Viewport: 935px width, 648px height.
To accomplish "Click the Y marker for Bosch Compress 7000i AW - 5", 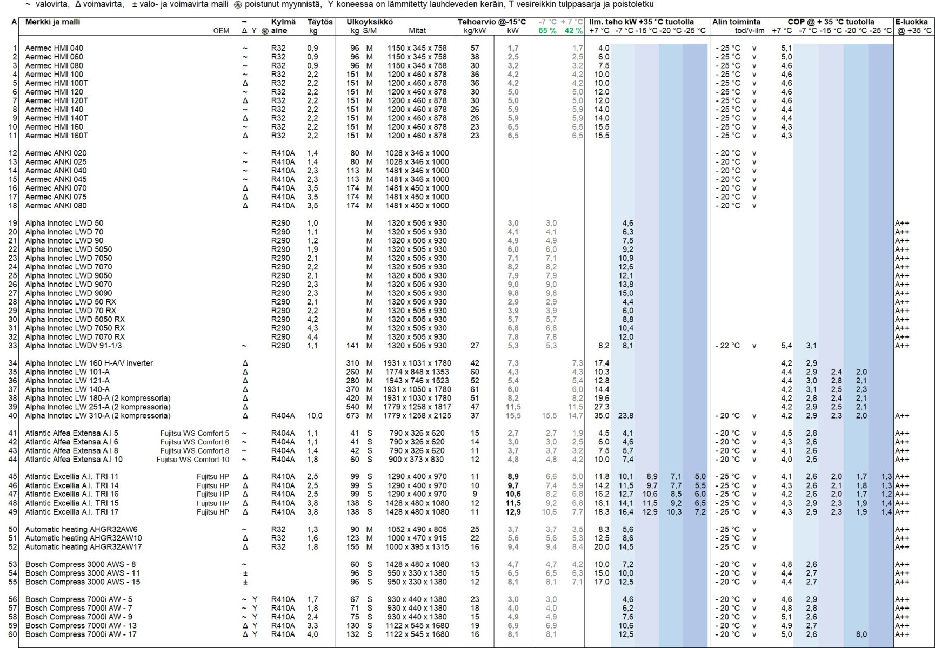I will pyautogui.click(x=255, y=599).
